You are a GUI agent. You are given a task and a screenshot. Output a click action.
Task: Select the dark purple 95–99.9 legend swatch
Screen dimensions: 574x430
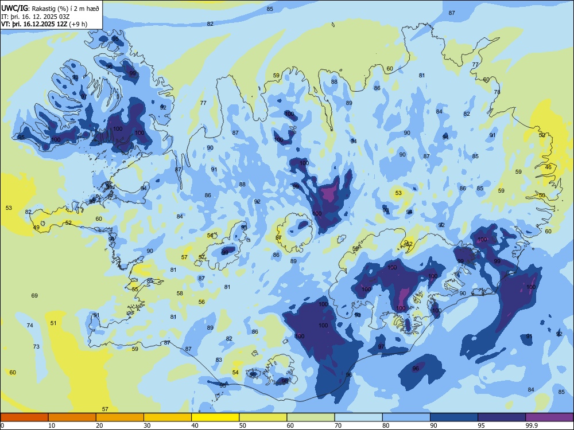click(502, 417)
